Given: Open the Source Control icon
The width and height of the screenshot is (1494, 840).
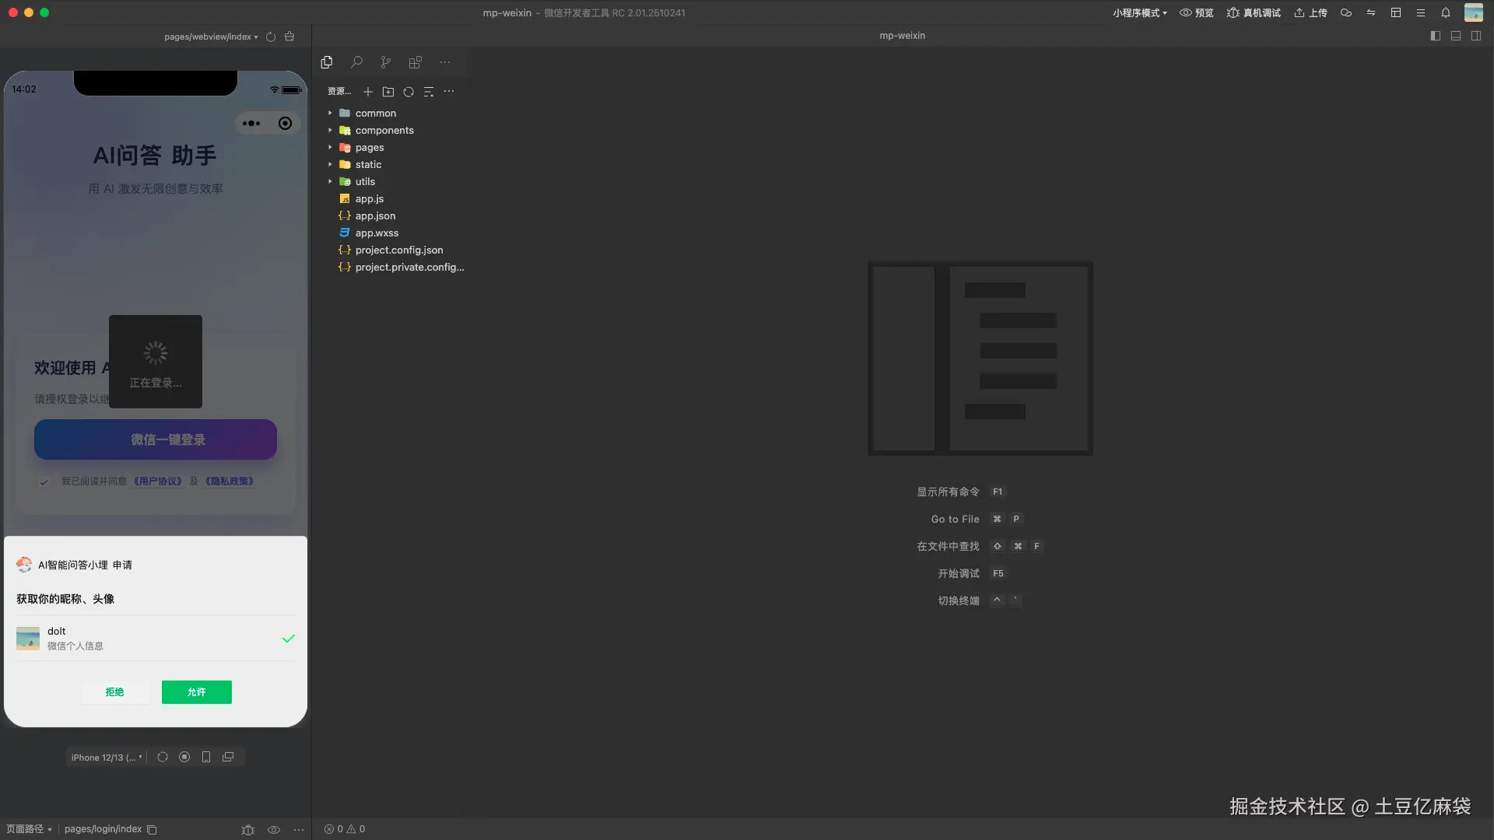Looking at the screenshot, I should 386,62.
